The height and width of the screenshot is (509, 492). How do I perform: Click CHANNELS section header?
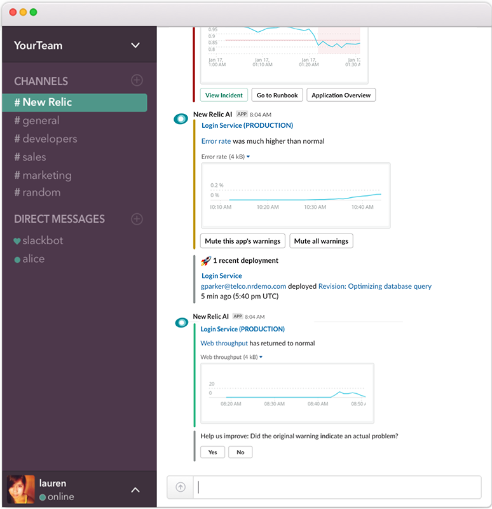pyautogui.click(x=41, y=81)
